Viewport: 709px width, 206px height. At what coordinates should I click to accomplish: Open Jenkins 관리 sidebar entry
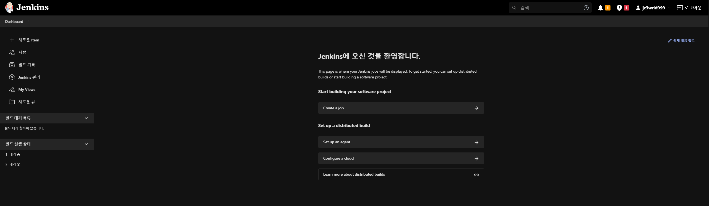[29, 77]
